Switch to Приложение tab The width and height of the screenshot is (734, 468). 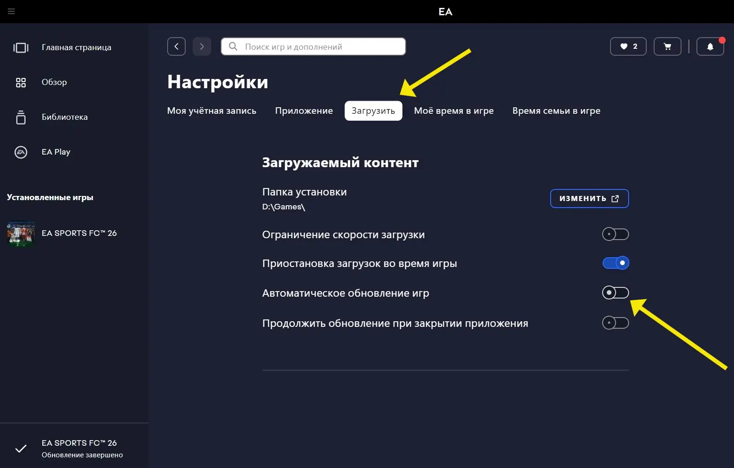(x=304, y=110)
